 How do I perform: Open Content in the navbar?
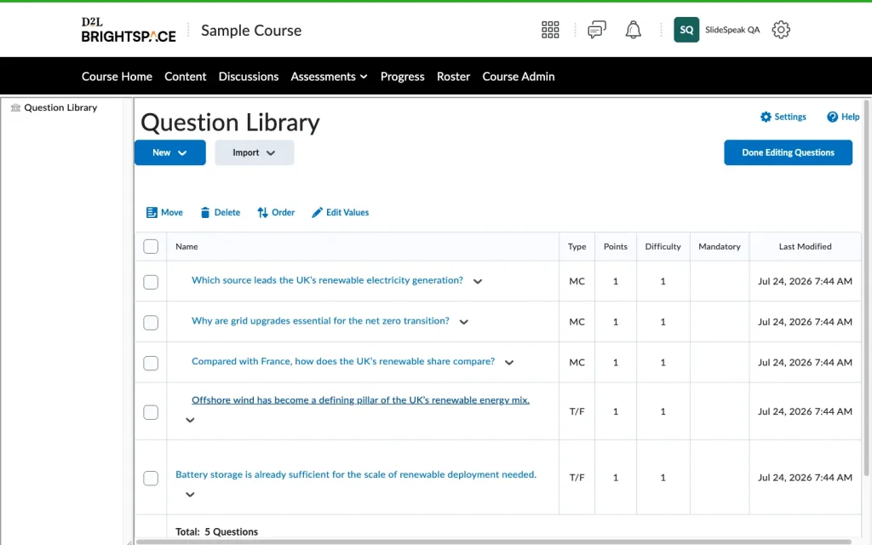click(x=185, y=77)
